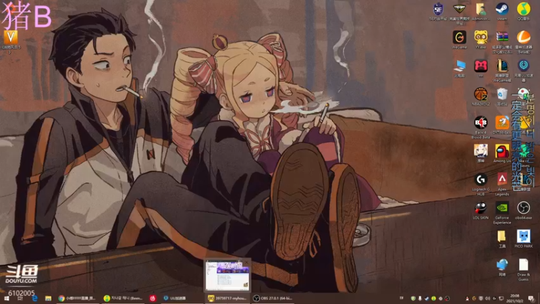Open the Network desktop icon
The width and height of the screenshot is (540, 304).
pos(502,268)
